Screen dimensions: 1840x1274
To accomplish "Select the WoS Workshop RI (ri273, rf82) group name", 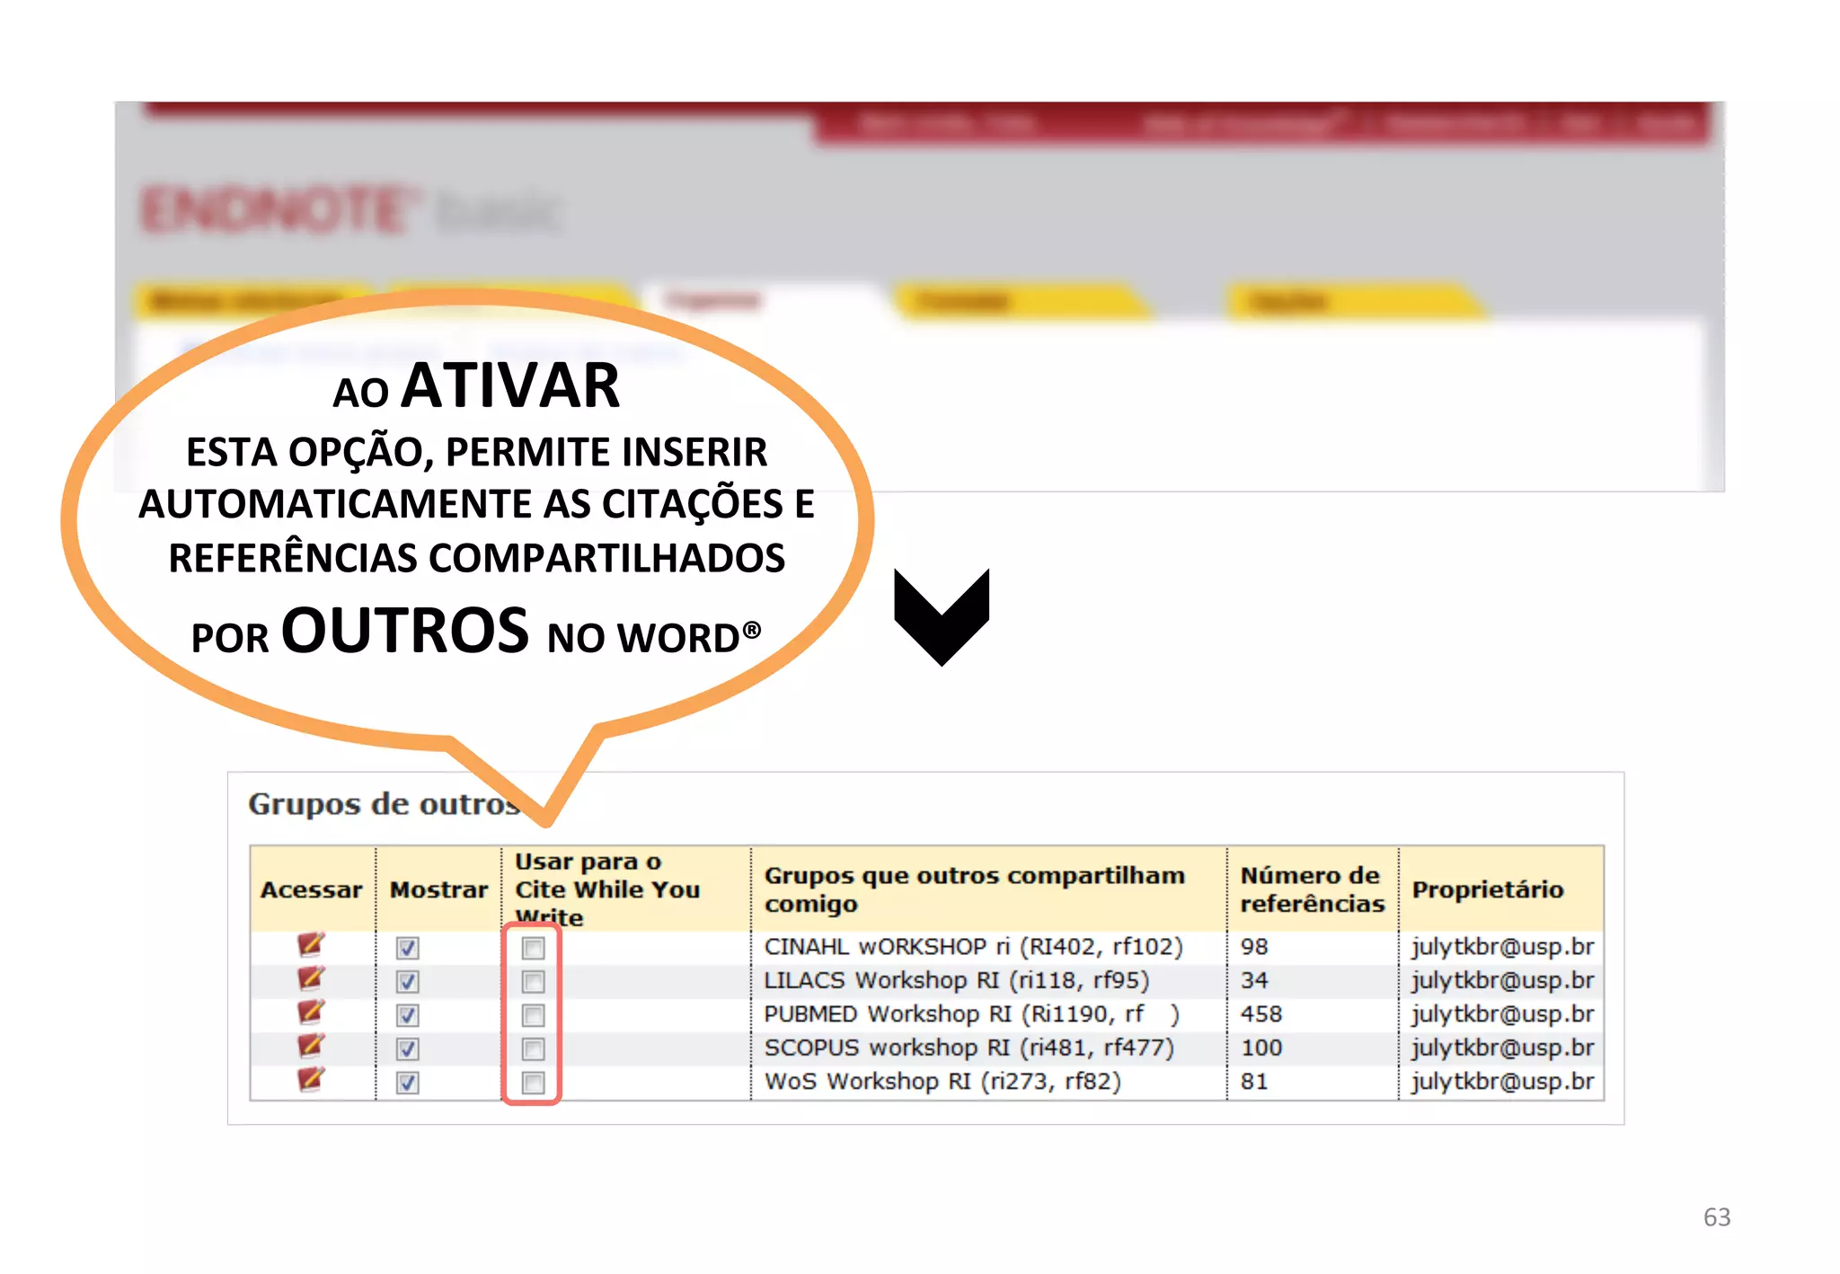I will tap(942, 1081).
